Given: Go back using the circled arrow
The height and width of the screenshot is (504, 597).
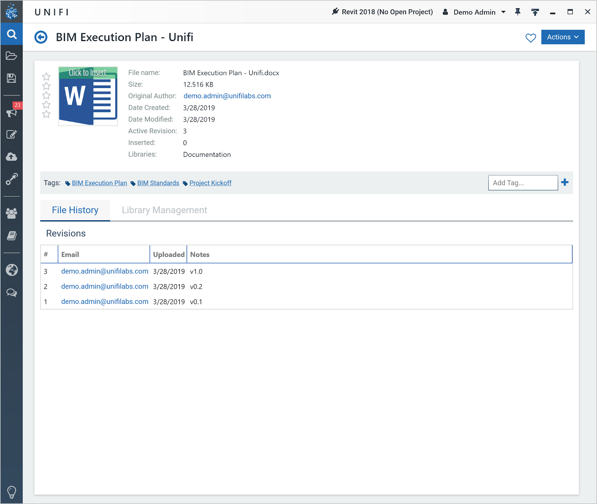Looking at the screenshot, I should (x=41, y=37).
